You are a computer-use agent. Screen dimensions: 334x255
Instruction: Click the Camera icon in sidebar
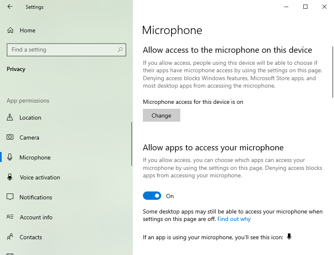[10, 137]
